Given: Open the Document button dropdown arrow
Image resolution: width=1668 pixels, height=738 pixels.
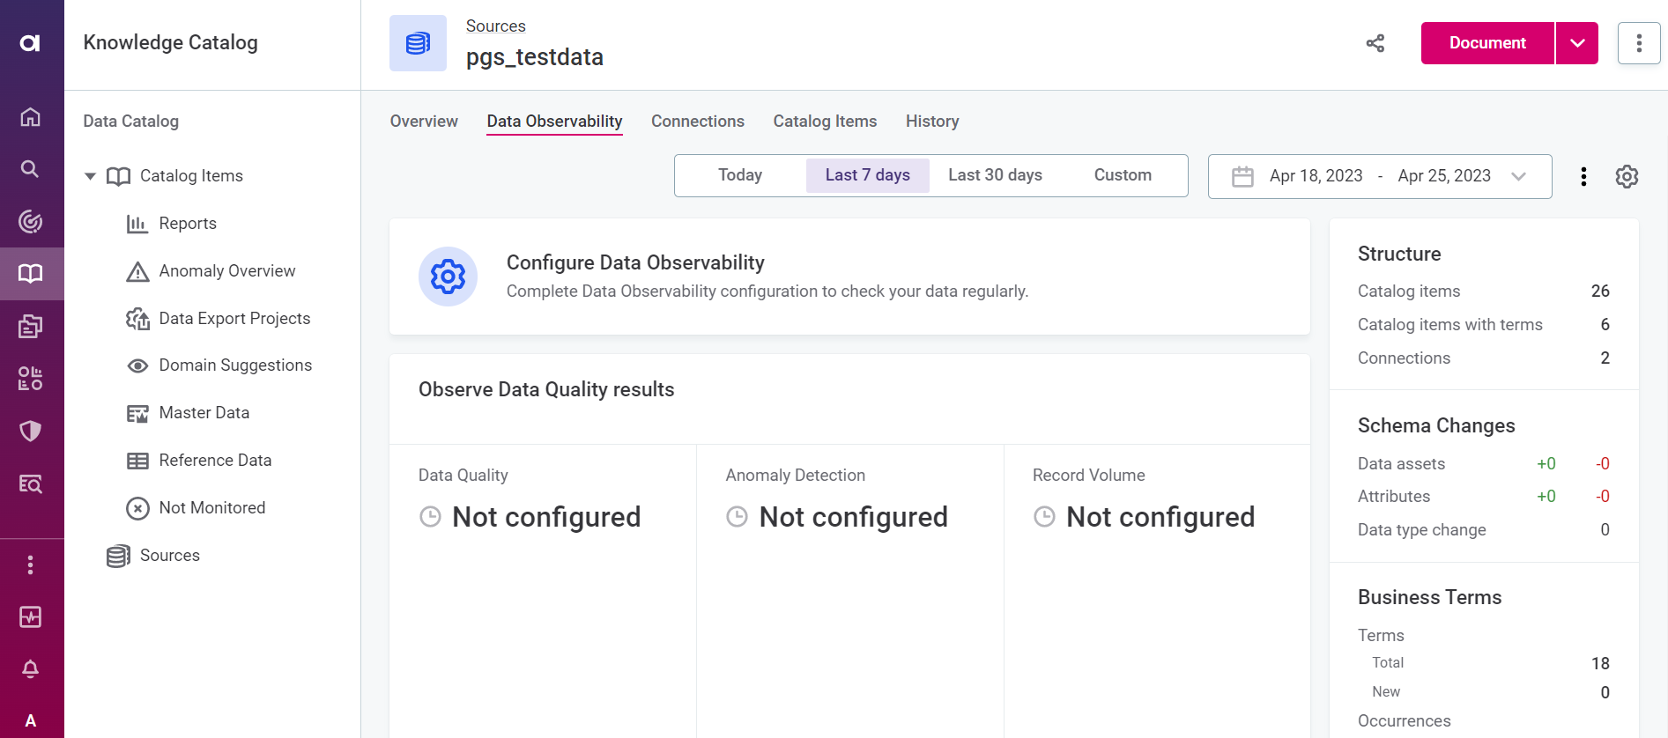Looking at the screenshot, I should [x=1576, y=43].
